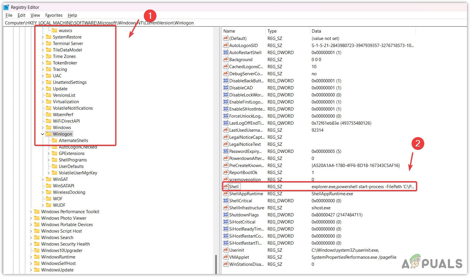Click the WindowsUpdate folder icon
470x277 pixels.
(37, 270)
